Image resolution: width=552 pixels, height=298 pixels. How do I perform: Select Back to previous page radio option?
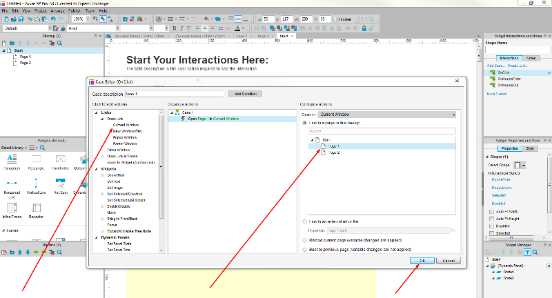(304, 250)
